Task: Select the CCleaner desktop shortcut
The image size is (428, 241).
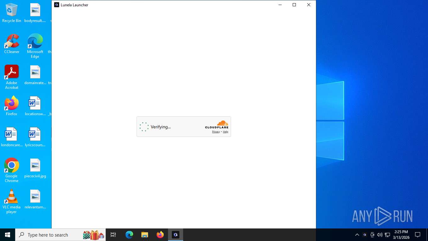Action: tap(12, 44)
